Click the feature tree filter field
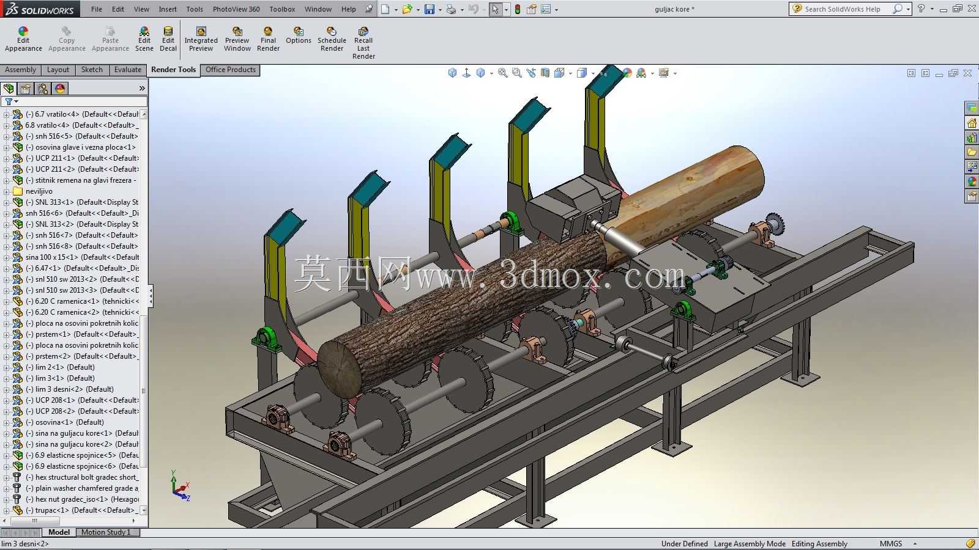The width and height of the screenshot is (979, 550). [x=74, y=101]
